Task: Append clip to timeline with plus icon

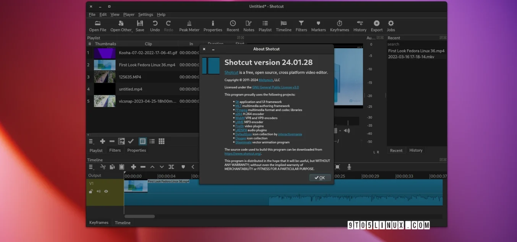Action: pyautogui.click(x=133, y=167)
